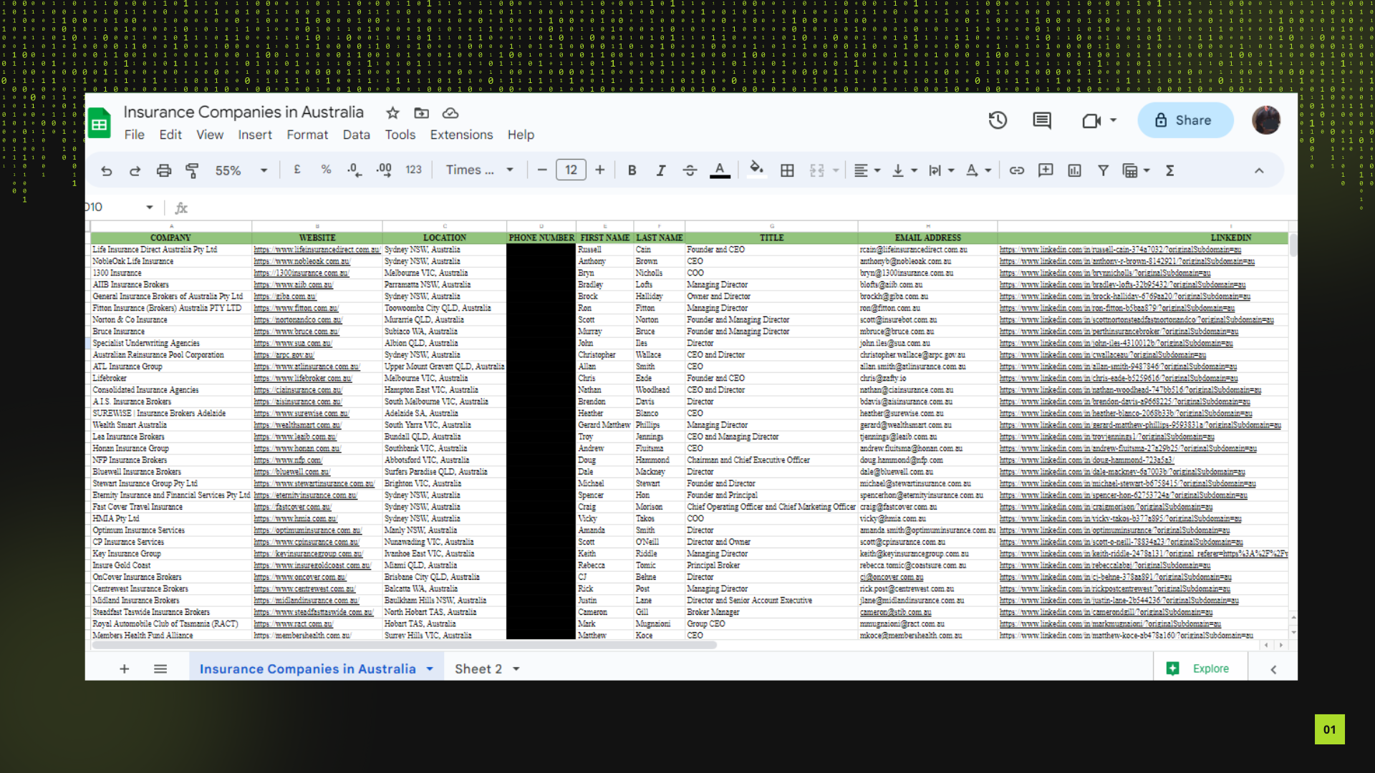Decrease font size with minus button
This screenshot has width=1375, height=773.
click(x=542, y=170)
